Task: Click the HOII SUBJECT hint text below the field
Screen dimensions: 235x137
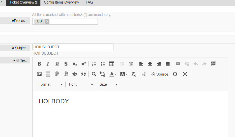Action: [45, 53]
